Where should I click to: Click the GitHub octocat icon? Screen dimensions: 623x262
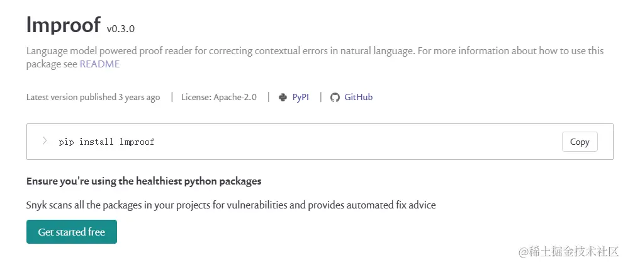coord(335,98)
